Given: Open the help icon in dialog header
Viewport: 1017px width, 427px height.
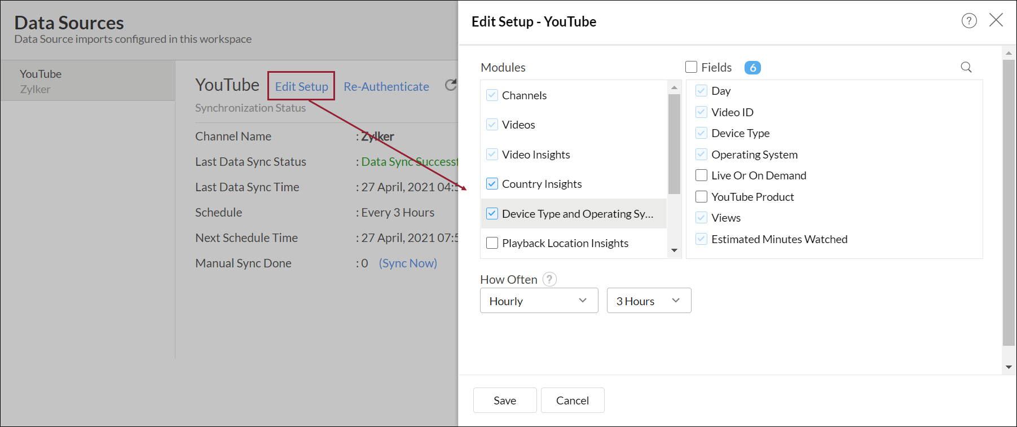Looking at the screenshot, I should click(x=968, y=21).
